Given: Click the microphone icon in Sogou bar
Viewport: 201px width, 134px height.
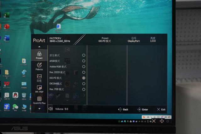Looking at the screenshot, I should pyautogui.click(x=155, y=117).
